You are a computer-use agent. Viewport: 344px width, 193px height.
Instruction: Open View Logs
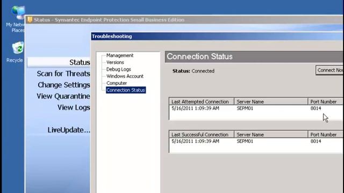point(74,107)
